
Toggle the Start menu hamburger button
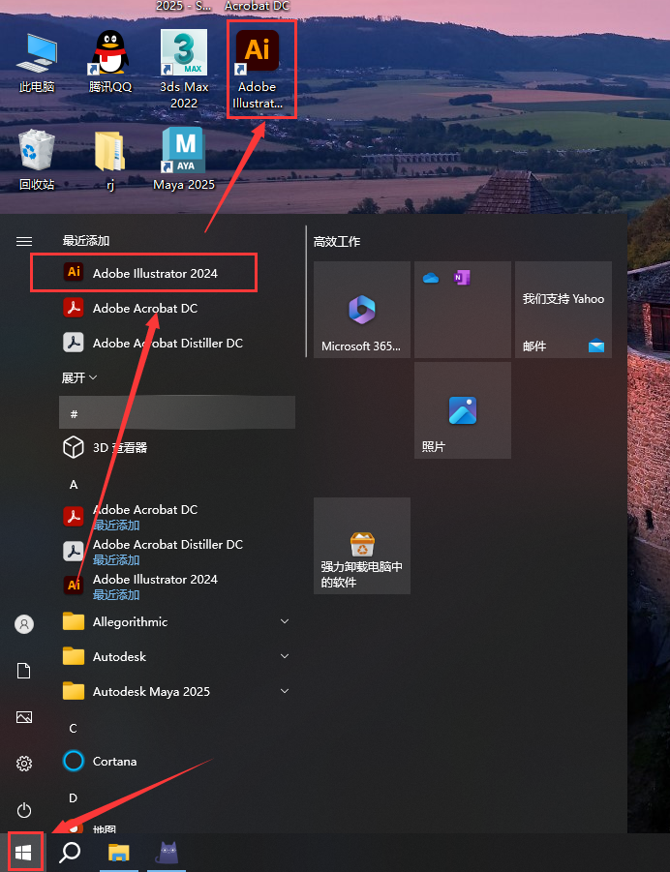(x=24, y=241)
